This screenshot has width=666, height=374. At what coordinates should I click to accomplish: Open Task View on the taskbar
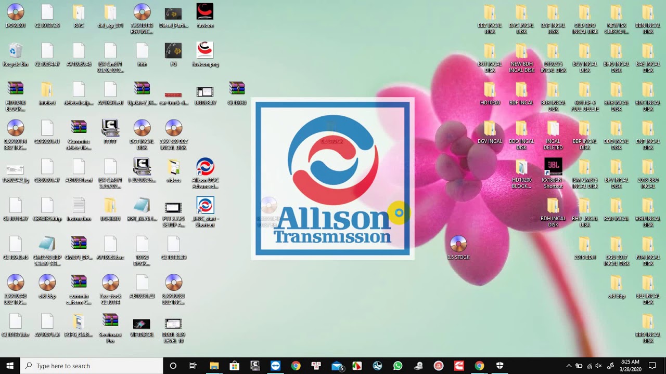point(193,366)
